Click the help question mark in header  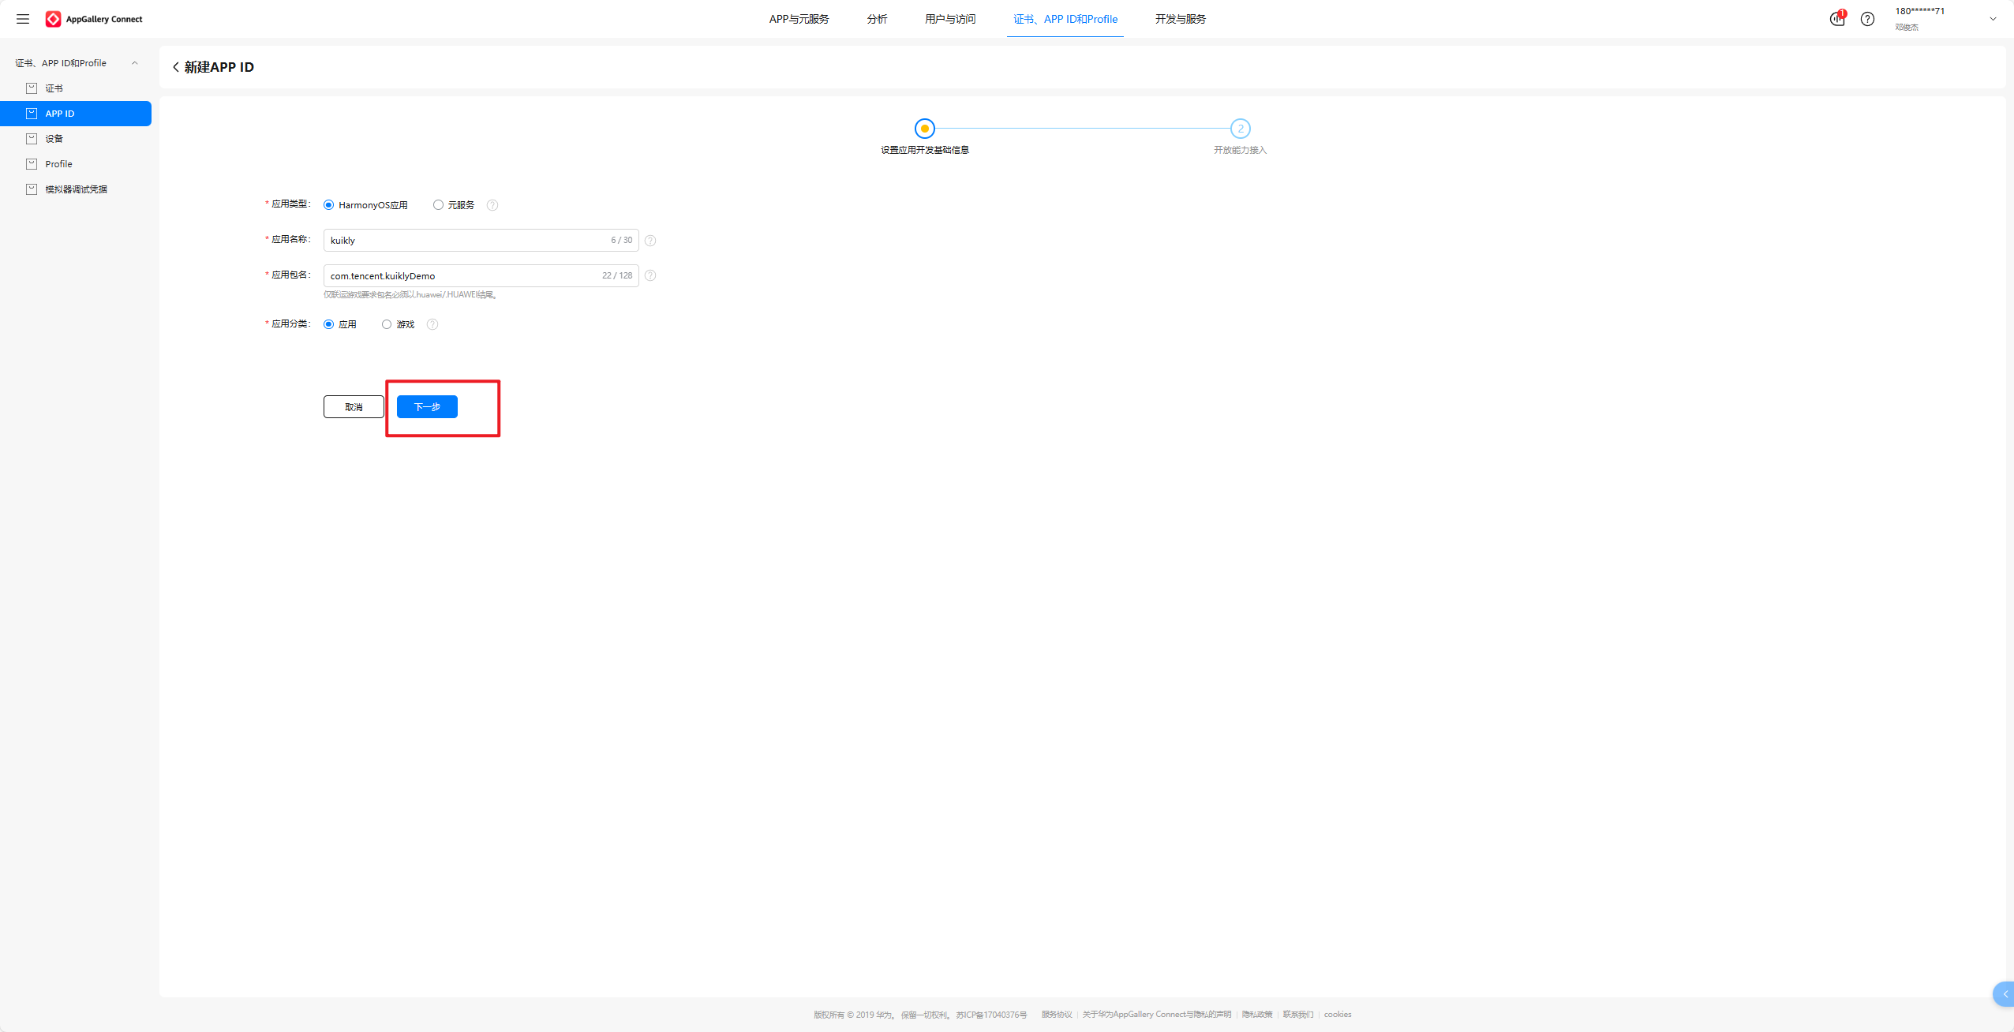pyautogui.click(x=1867, y=19)
